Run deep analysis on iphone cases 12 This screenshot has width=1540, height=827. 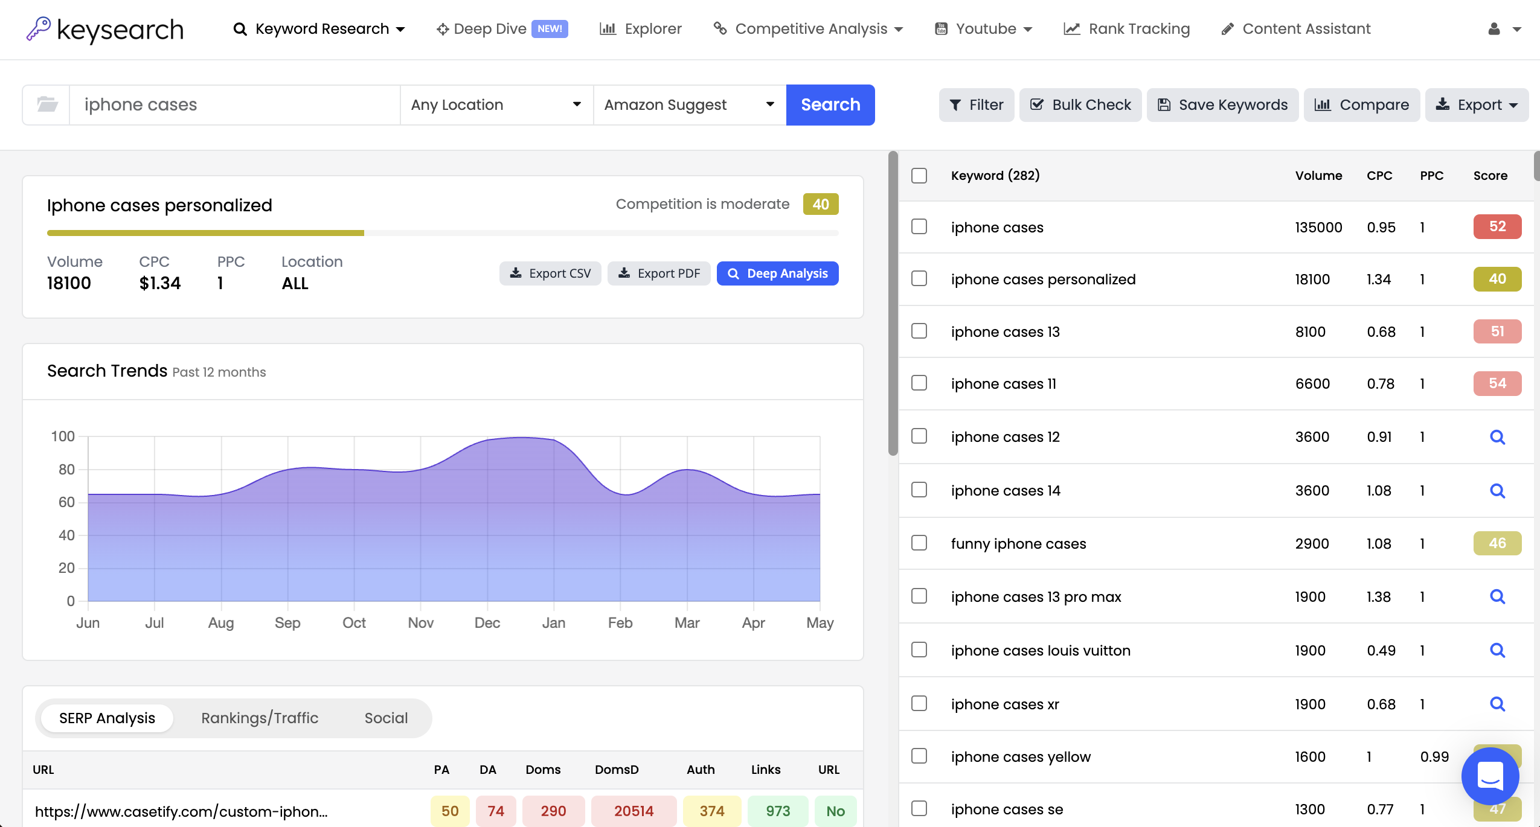(x=1498, y=436)
